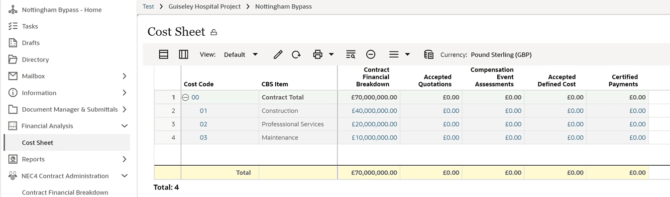Expand the Mailbox section
The height and width of the screenshot is (197, 670).
point(124,76)
